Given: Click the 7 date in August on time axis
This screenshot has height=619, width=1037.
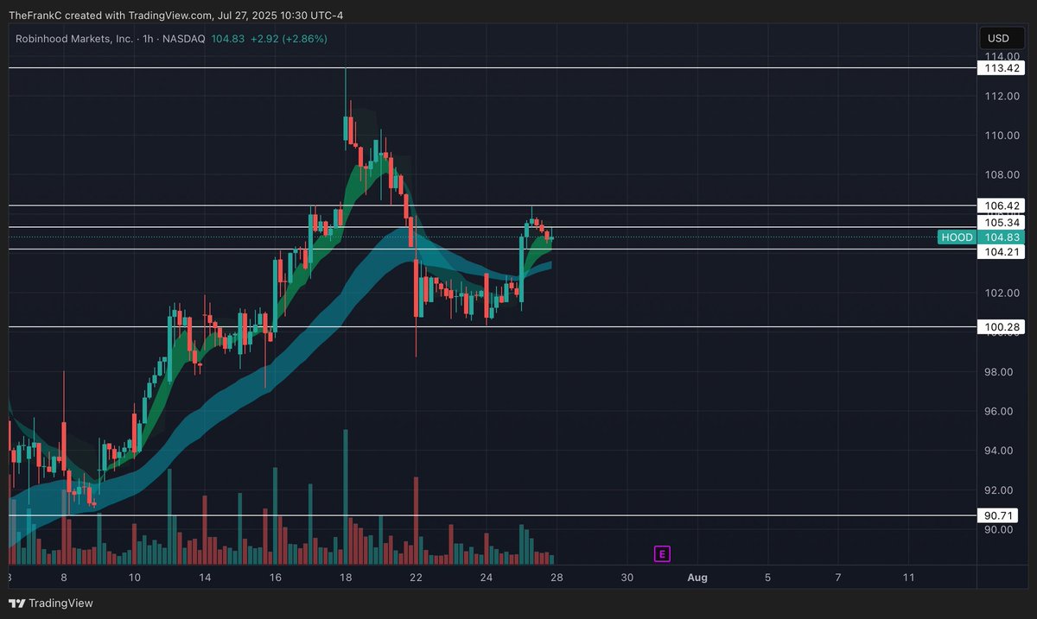Looking at the screenshot, I should click(838, 577).
